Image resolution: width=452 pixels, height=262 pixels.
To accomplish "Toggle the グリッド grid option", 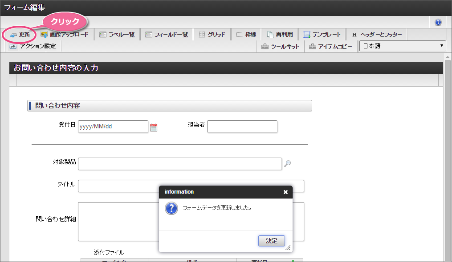I will pyautogui.click(x=212, y=35).
